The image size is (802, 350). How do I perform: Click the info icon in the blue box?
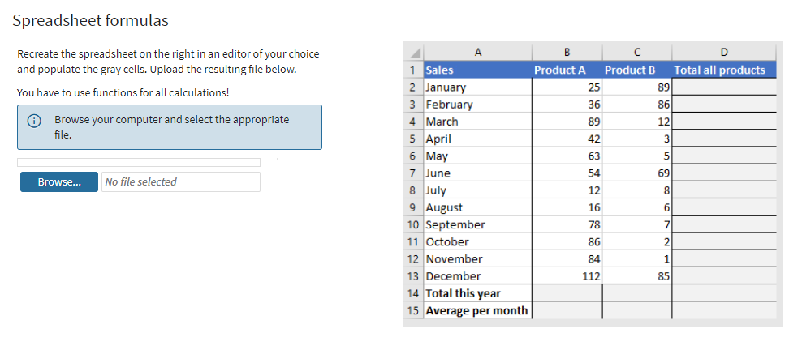tap(34, 120)
